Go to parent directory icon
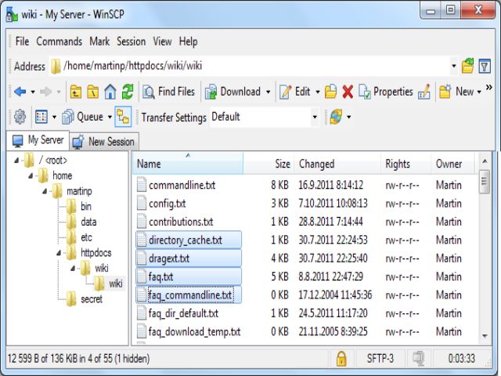The height and width of the screenshot is (376, 501). (x=76, y=92)
